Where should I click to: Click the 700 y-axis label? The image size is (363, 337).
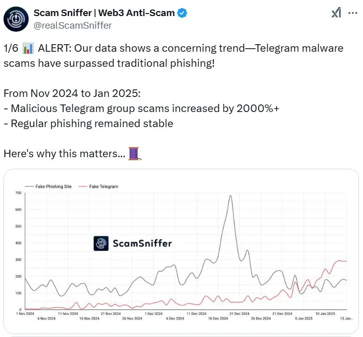click(18, 193)
